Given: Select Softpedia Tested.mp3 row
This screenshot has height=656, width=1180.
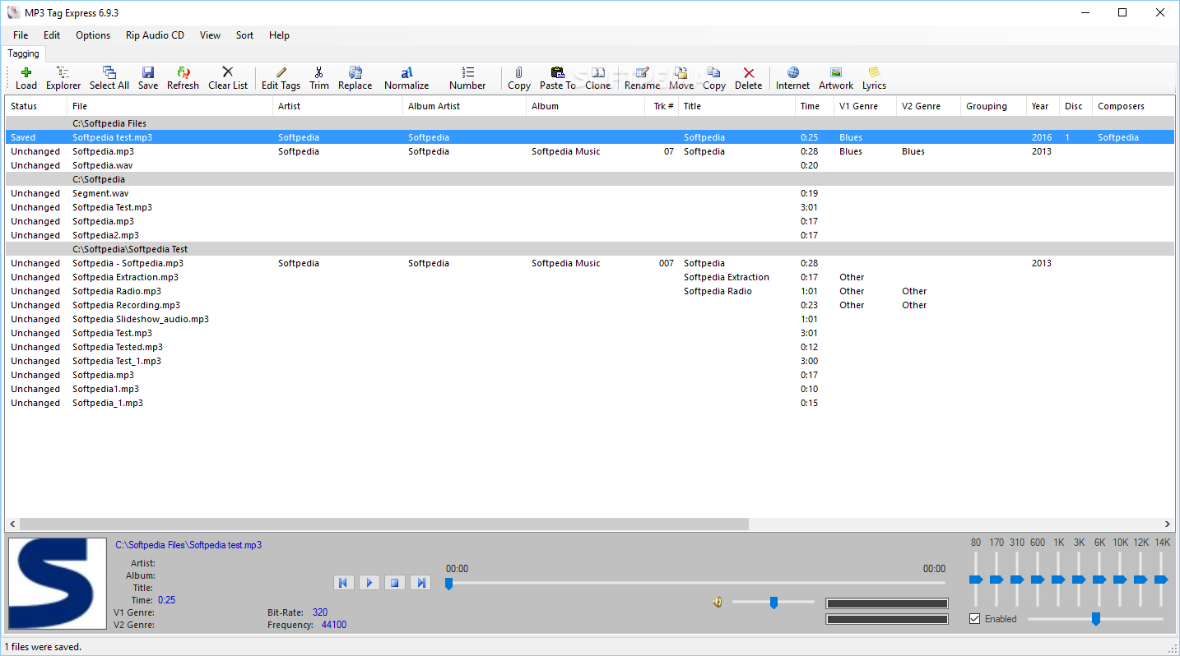Looking at the screenshot, I should [590, 347].
